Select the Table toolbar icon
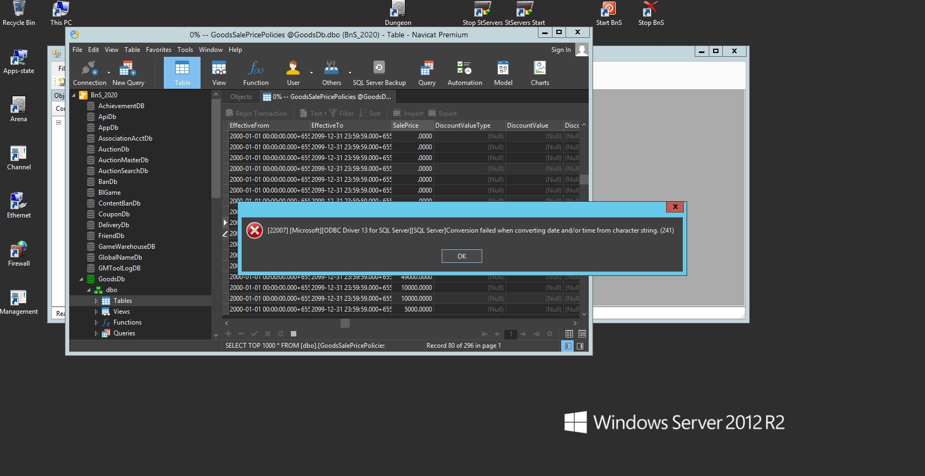 (x=182, y=73)
